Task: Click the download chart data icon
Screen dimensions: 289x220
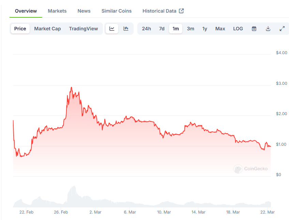Action: click(x=268, y=29)
